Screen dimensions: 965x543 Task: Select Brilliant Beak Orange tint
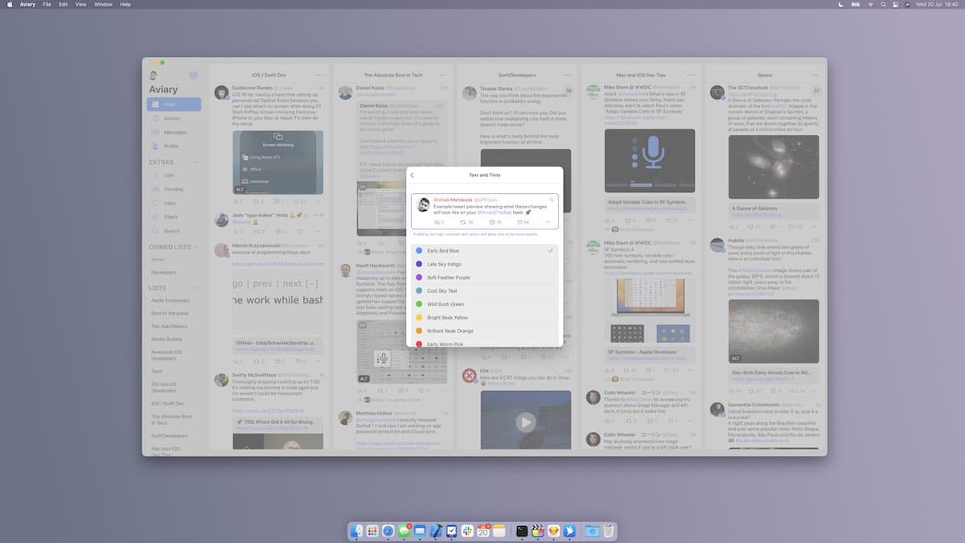tap(484, 331)
